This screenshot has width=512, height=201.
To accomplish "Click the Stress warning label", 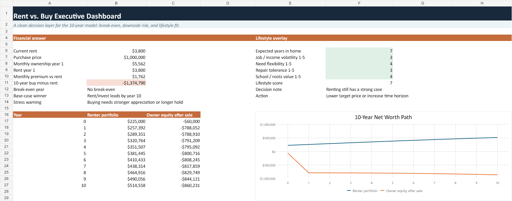I will click(28, 102).
